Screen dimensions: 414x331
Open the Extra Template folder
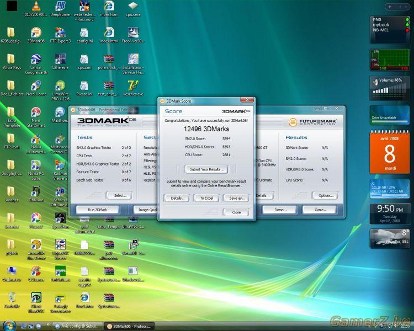point(12,117)
